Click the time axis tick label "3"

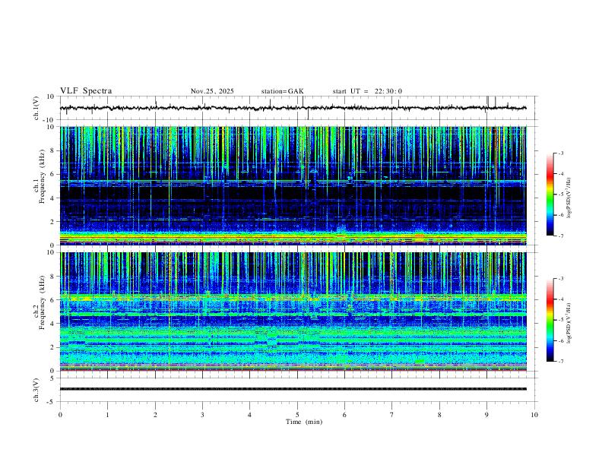click(202, 415)
